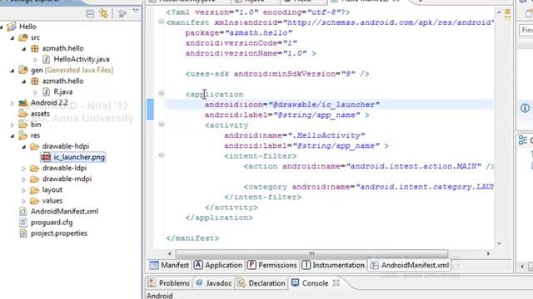Close the Console view

336,282
